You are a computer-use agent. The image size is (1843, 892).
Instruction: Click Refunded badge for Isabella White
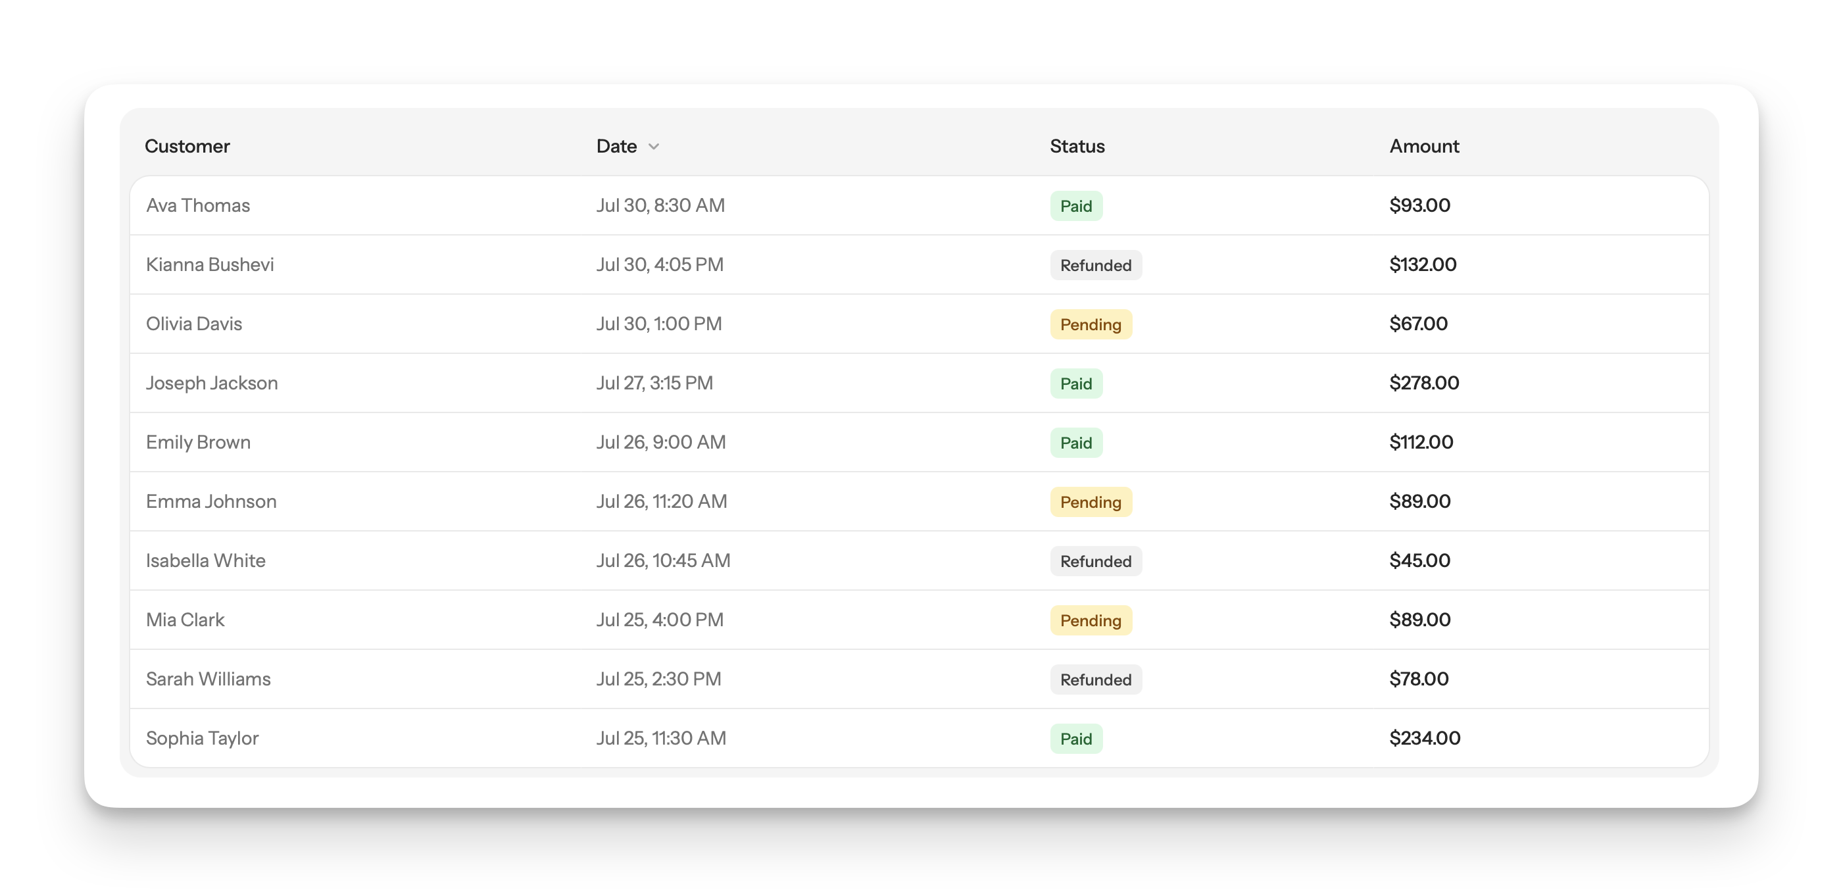(x=1095, y=562)
